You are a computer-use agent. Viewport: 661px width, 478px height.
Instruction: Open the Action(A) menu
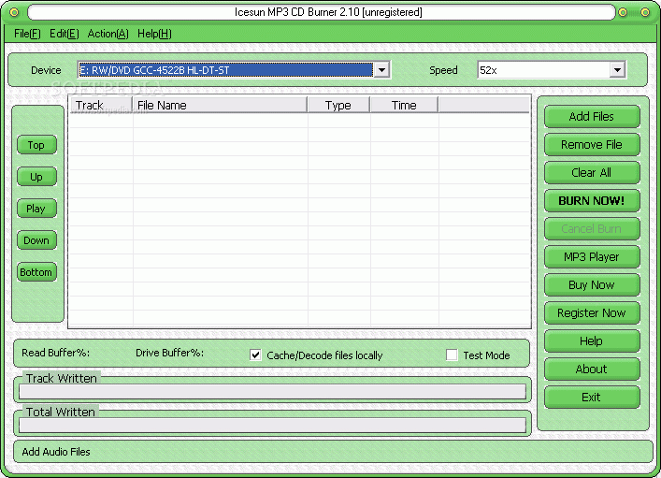tap(108, 34)
